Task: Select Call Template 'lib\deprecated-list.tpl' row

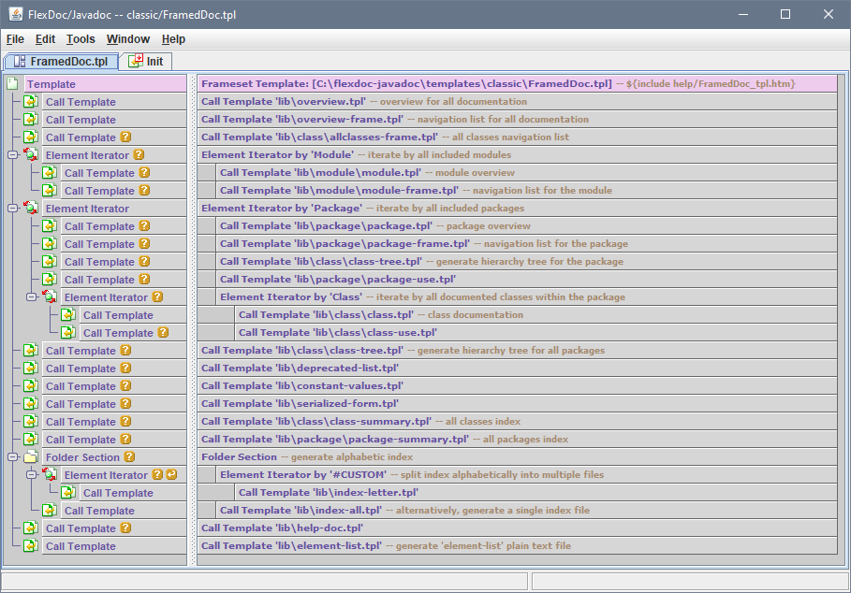Action: [x=517, y=369]
